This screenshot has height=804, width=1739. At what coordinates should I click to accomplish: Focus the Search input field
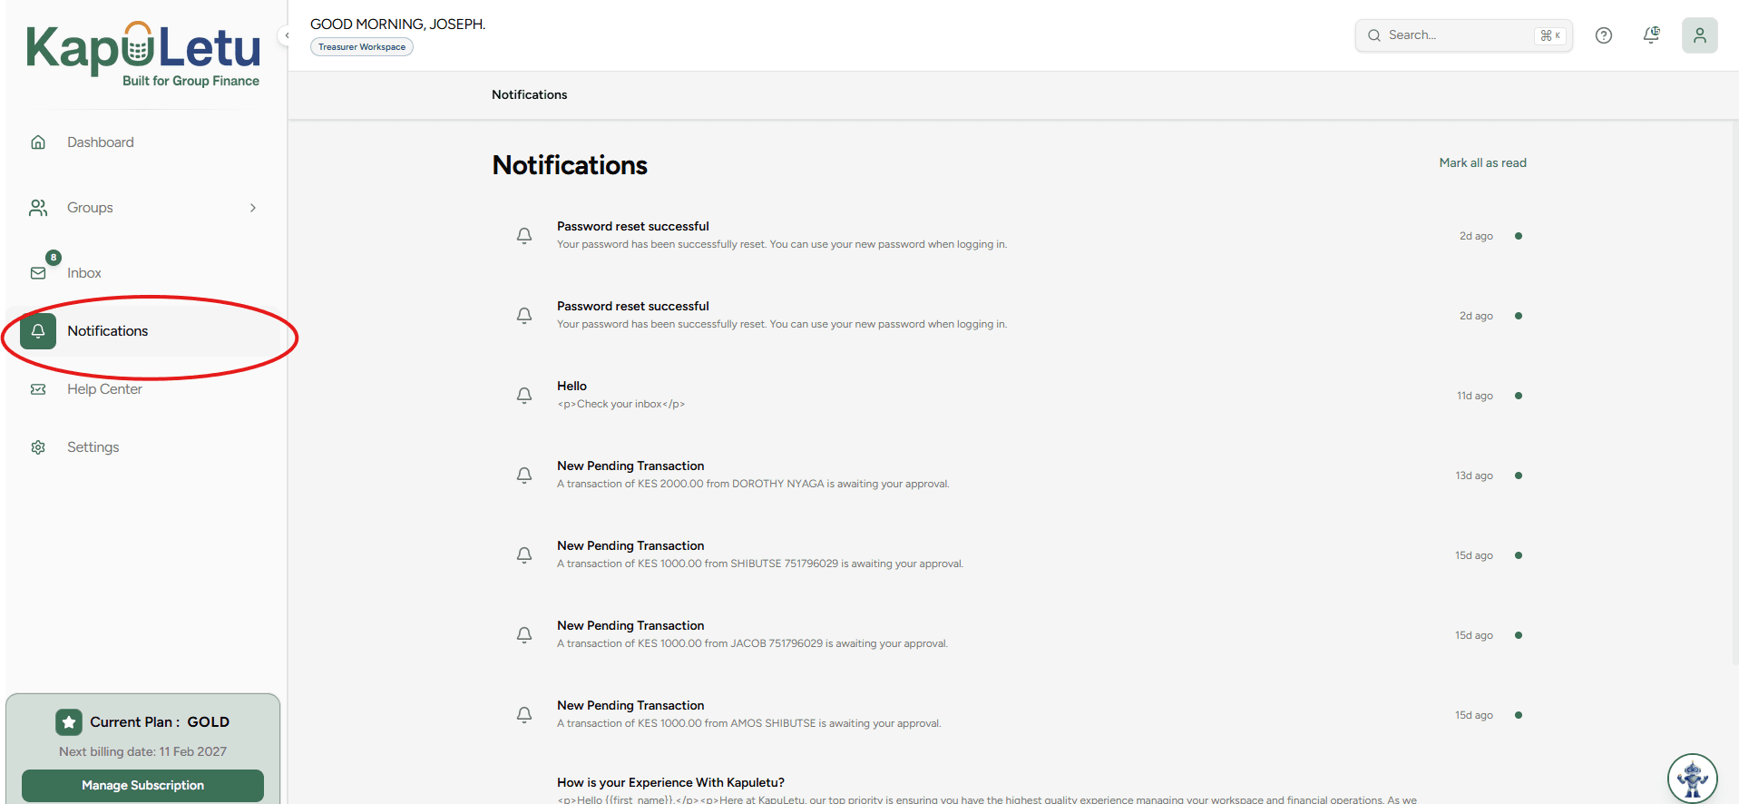click(x=1464, y=35)
